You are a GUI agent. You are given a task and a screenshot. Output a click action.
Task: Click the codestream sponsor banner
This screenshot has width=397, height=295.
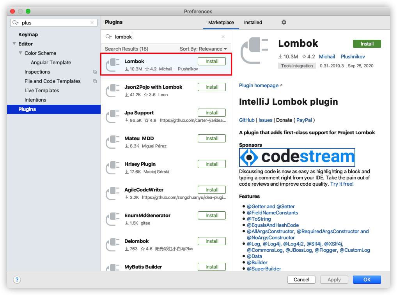[x=297, y=157]
